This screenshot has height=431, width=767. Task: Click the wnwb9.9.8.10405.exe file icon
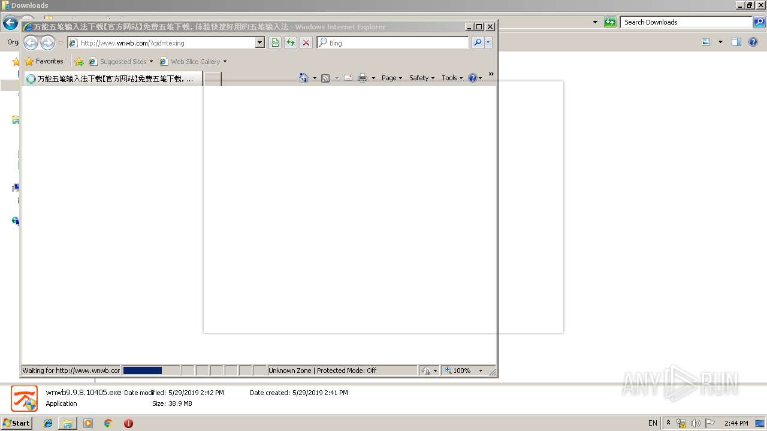click(x=24, y=399)
